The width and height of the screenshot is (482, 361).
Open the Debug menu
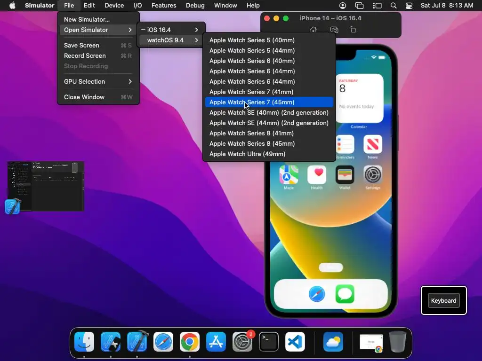coord(195,6)
